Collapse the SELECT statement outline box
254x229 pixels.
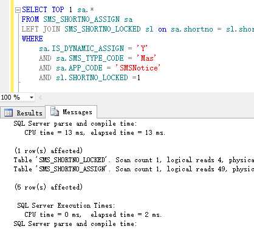[18, 10]
